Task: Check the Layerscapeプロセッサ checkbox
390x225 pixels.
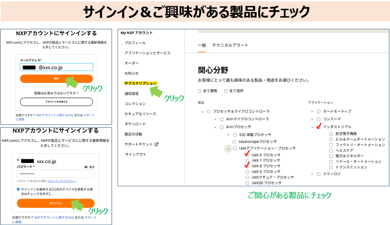Action: 234,142
